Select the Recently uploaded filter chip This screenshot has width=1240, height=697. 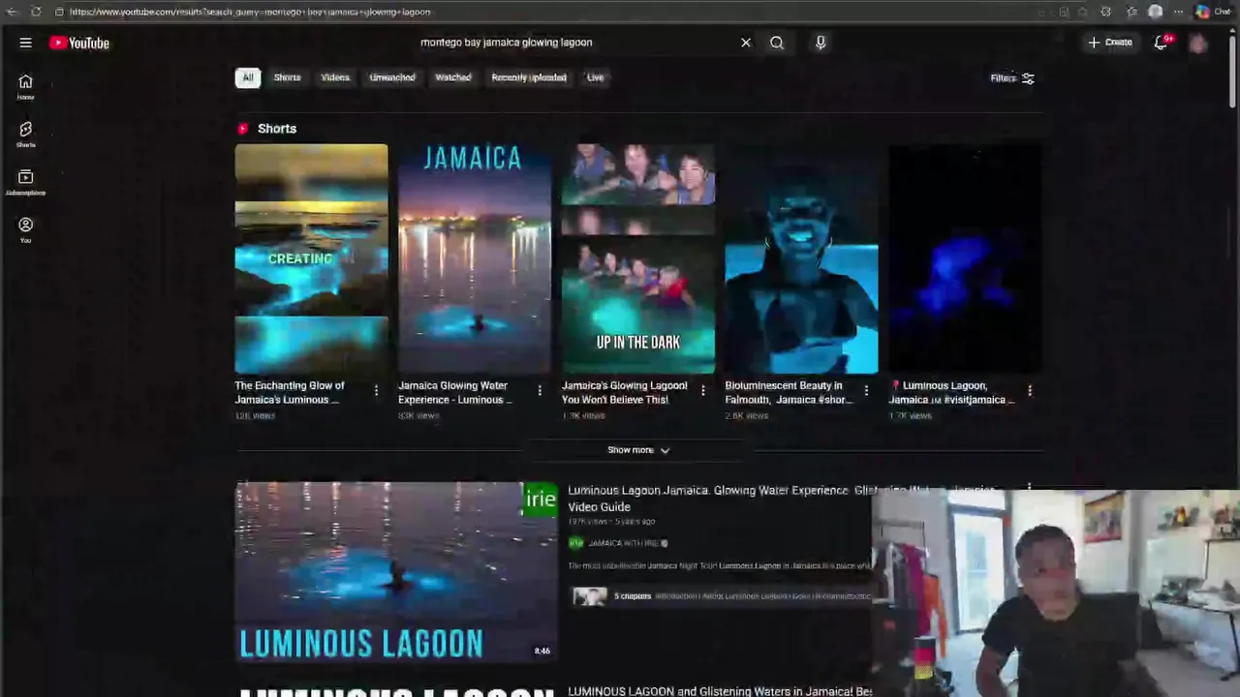point(529,77)
